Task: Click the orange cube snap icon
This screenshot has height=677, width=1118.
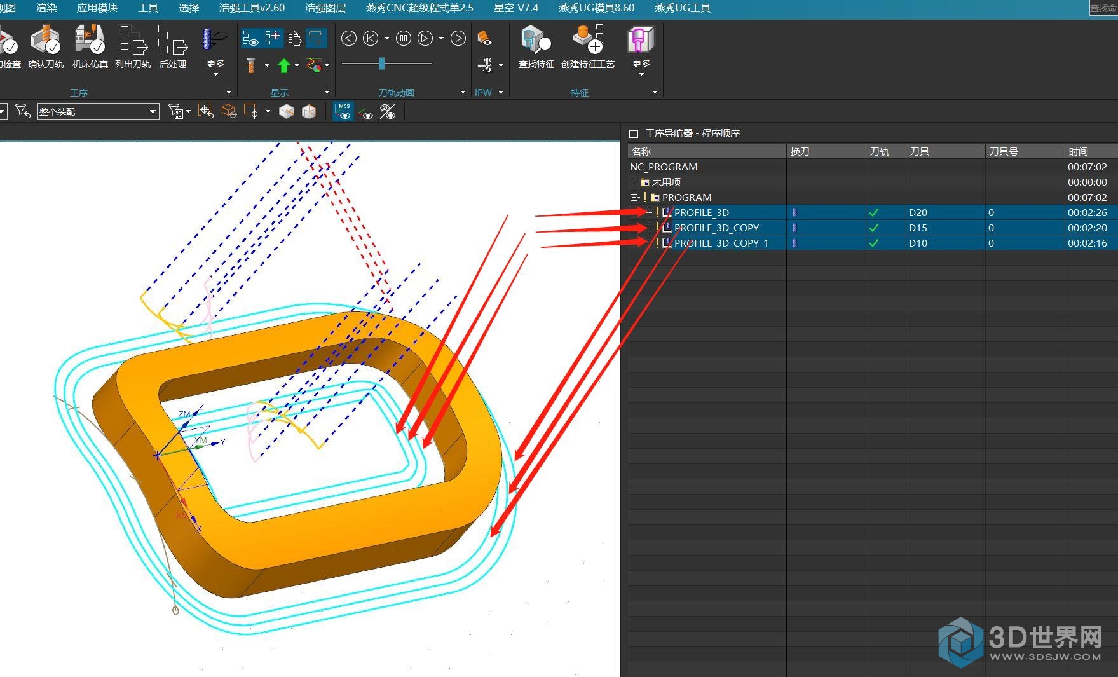Action: [x=229, y=112]
